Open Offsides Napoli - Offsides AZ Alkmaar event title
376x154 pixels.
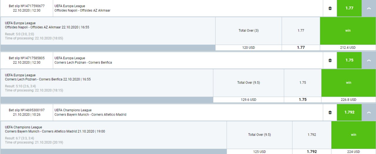(82, 11)
